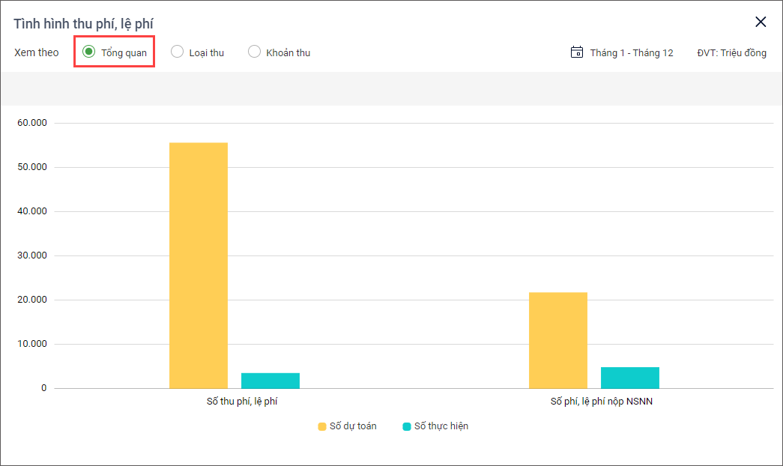Click the yellow bar for Số thu phí, lệ phí
Screen dimensions: 783x466
tap(199, 265)
